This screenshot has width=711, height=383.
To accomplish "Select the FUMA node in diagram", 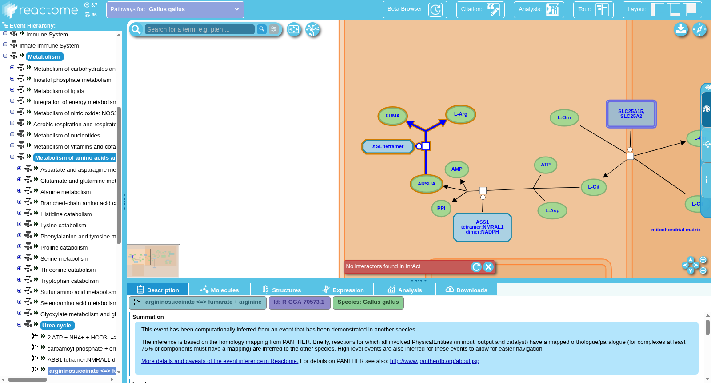I will 393,116.
